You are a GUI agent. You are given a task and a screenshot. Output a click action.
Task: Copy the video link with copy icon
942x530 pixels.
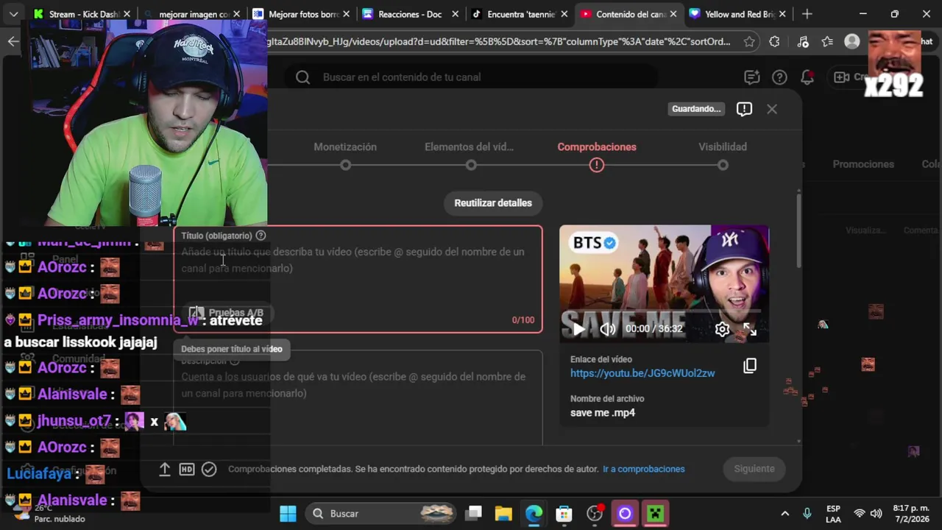tap(750, 366)
